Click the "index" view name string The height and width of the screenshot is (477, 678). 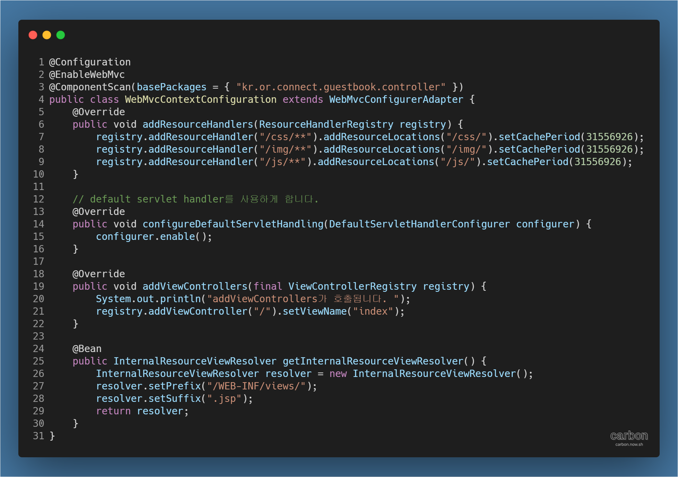click(373, 311)
